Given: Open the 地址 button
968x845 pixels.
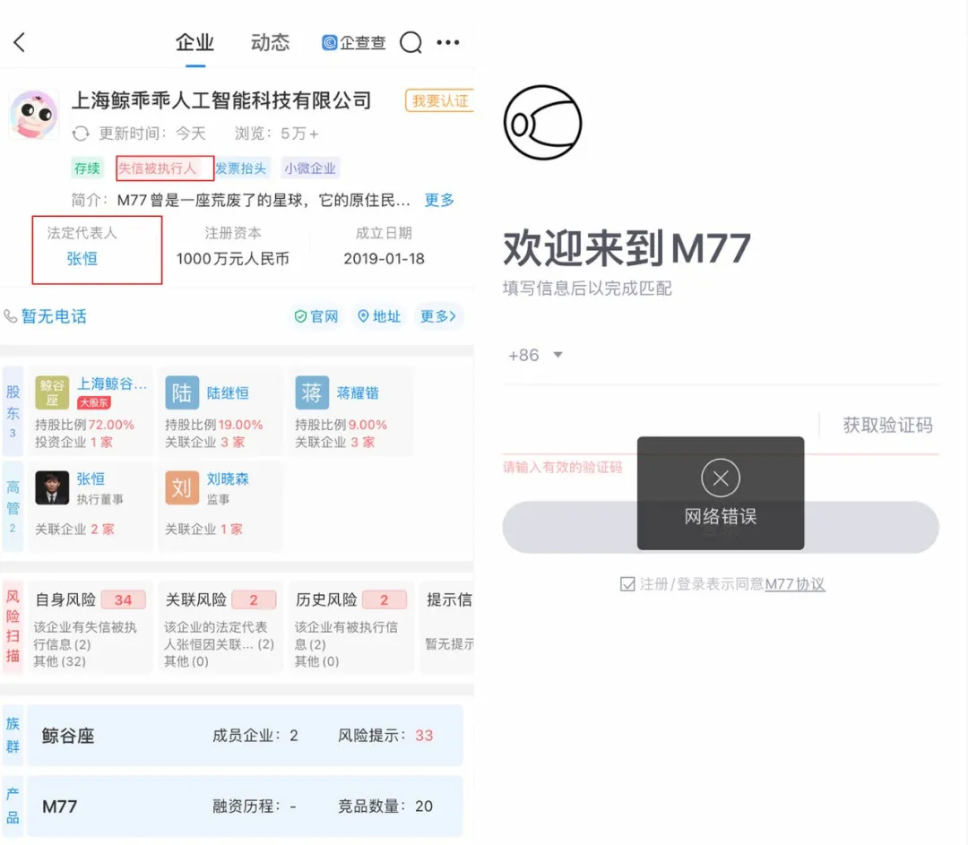Looking at the screenshot, I should (379, 316).
